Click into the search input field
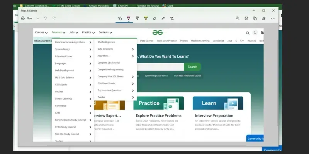The height and width of the screenshot is (154, 309). (x=160, y=67)
